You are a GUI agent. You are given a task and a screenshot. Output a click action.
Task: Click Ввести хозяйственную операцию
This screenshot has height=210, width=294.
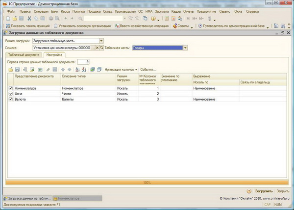click(x=142, y=26)
